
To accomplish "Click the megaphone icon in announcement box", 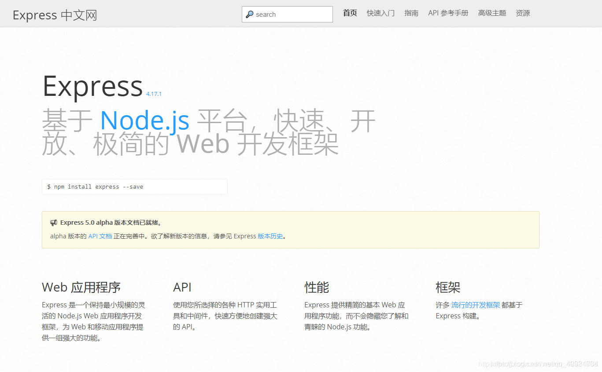I will coord(54,222).
